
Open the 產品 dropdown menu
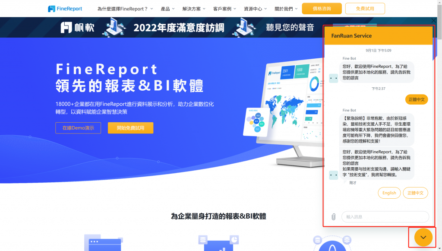168,9
